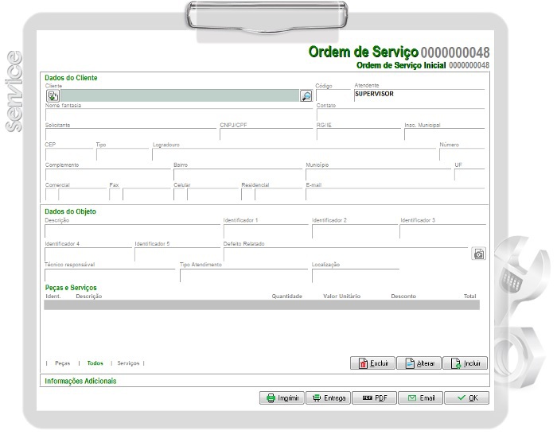557x438 pixels.
Task: Send the order via Email button
Action: tap(420, 398)
